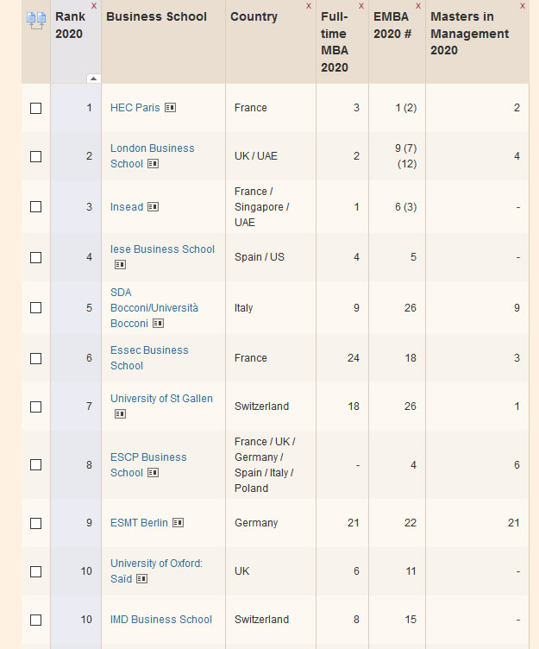Select the Insead row checkbox
The height and width of the screenshot is (649, 539).
pos(36,206)
